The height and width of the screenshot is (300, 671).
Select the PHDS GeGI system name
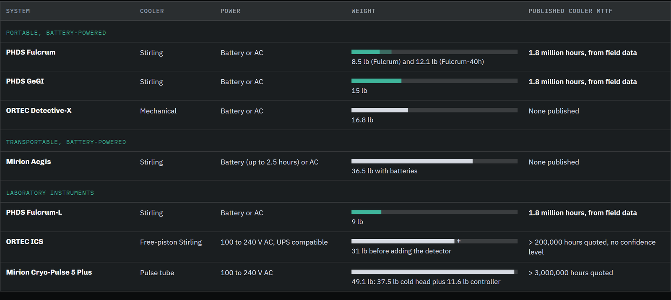point(25,81)
